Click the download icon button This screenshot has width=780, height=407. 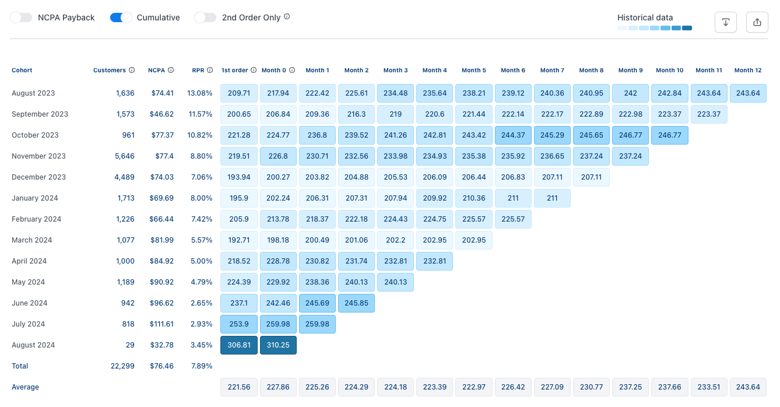726,22
